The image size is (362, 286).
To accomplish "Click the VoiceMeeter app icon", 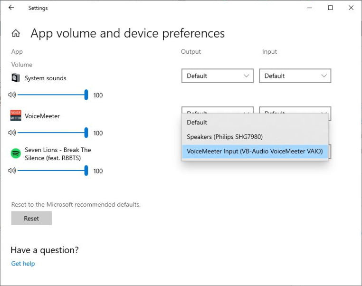I will [16, 115].
